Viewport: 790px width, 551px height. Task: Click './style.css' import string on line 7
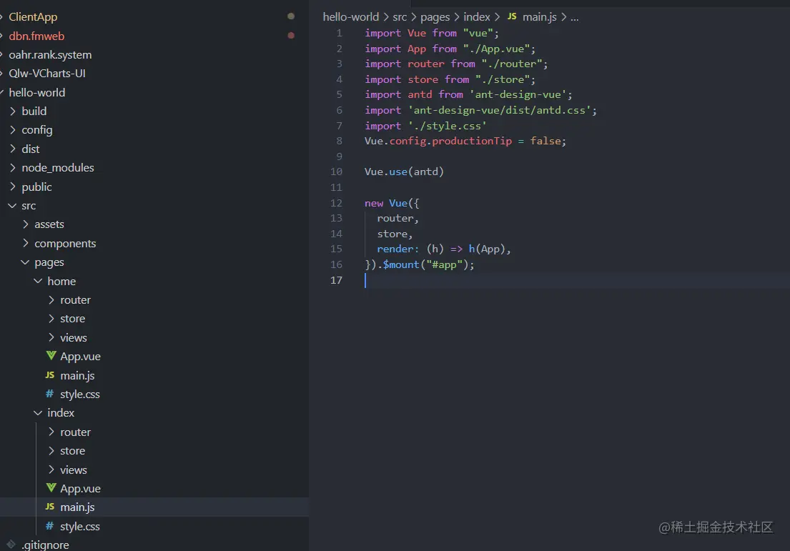tap(448, 126)
